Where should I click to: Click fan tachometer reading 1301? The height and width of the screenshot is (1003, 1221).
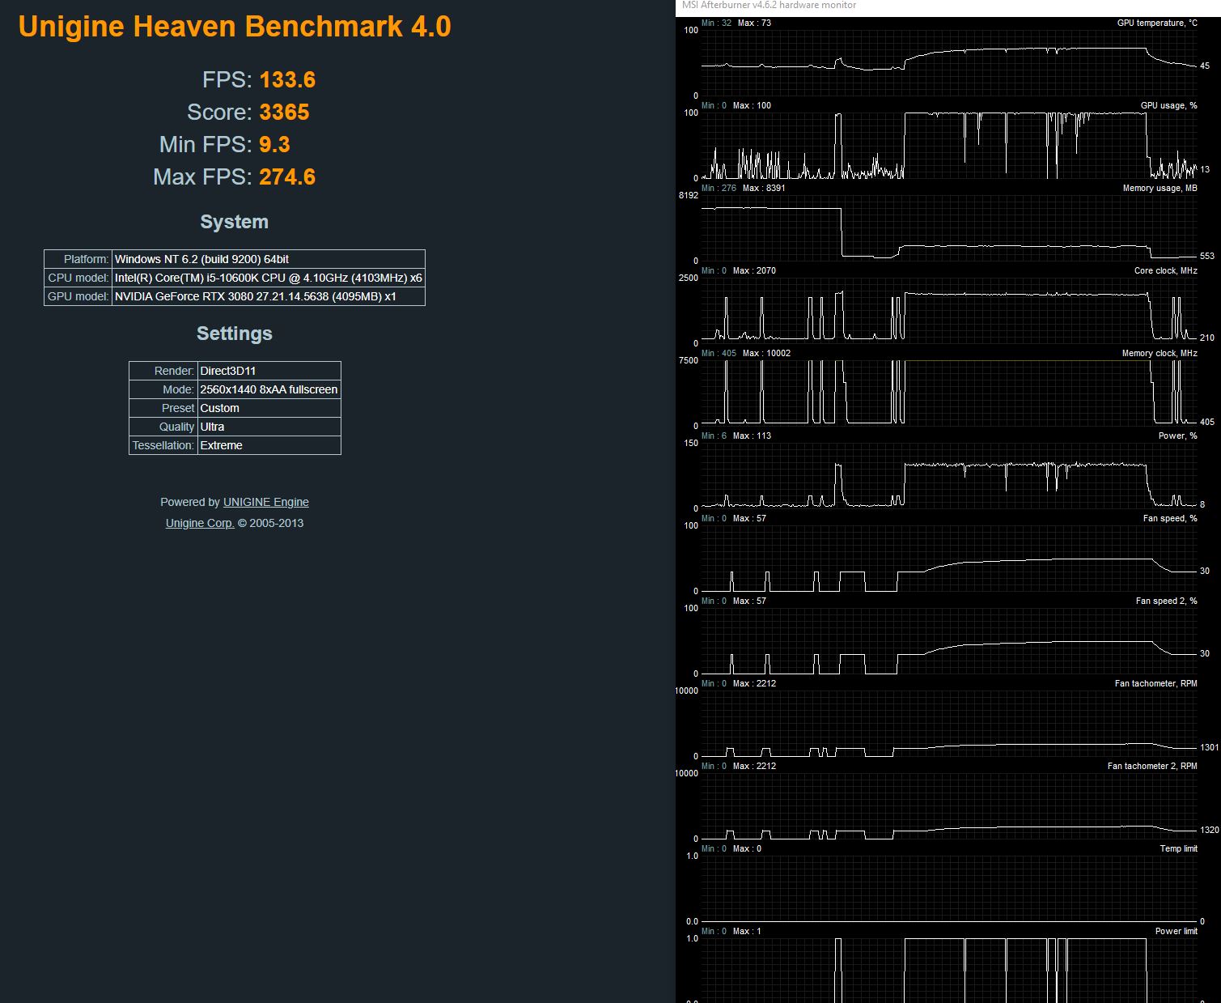[x=1210, y=747]
